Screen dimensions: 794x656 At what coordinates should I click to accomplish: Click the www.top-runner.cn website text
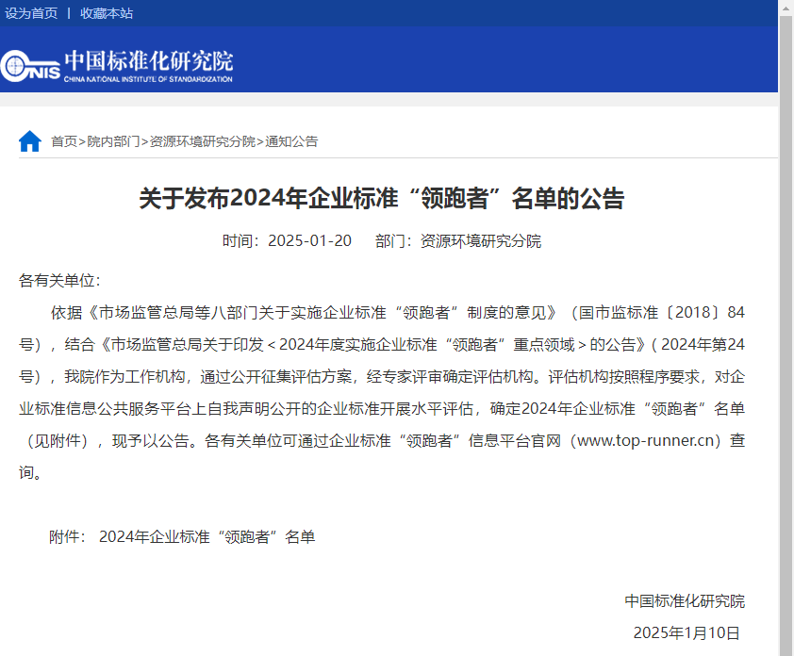646,440
